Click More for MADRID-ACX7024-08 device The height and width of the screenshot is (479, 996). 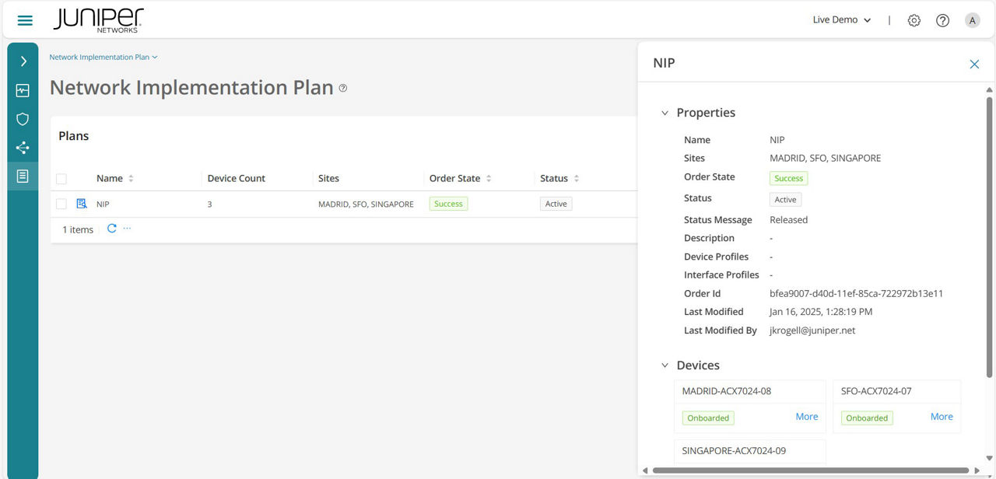pos(806,417)
